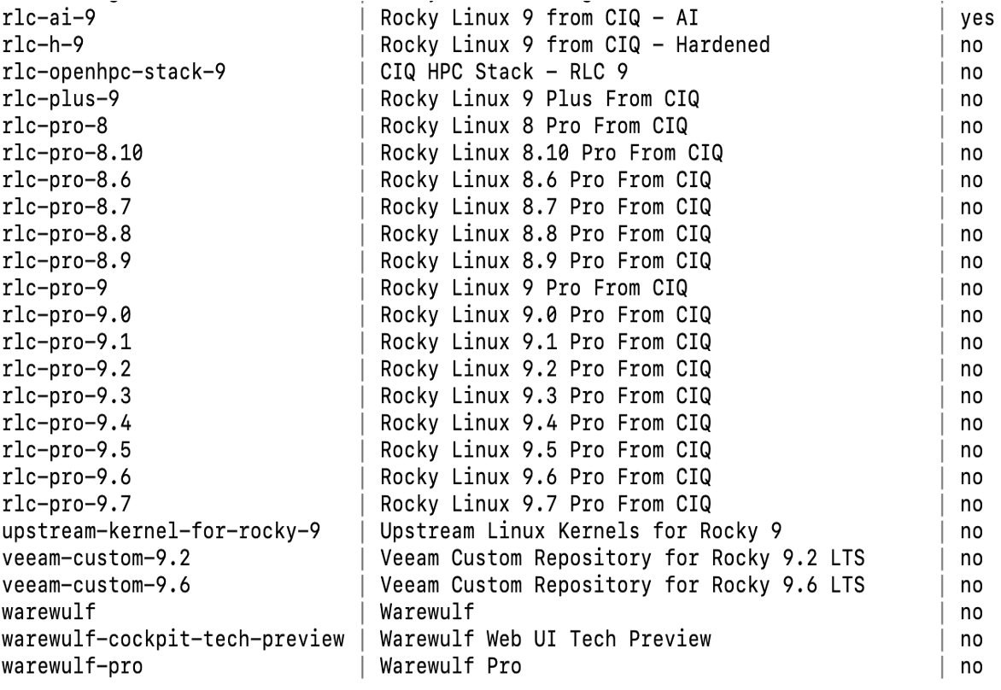This screenshot has width=1001, height=690.
Task: Select the rlc-h-9 repository entry
Action: pos(43,44)
